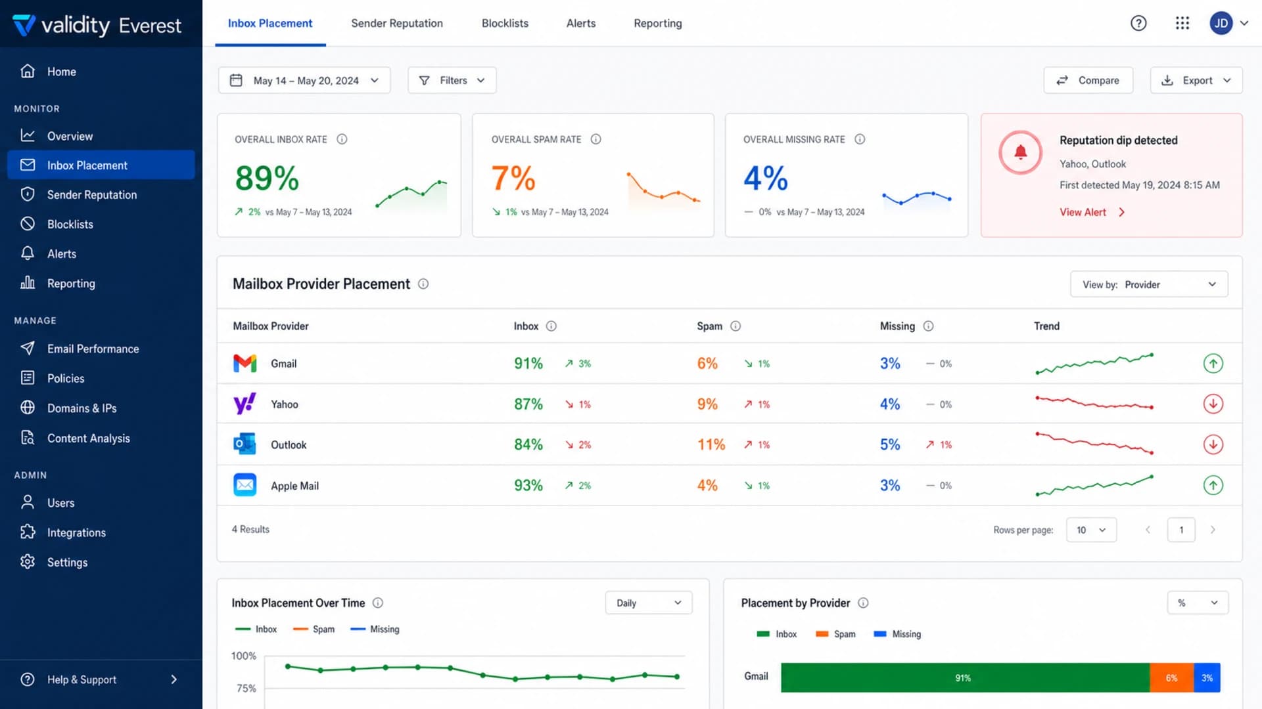
Task: Click the red alert bell icon
Action: coord(1020,152)
